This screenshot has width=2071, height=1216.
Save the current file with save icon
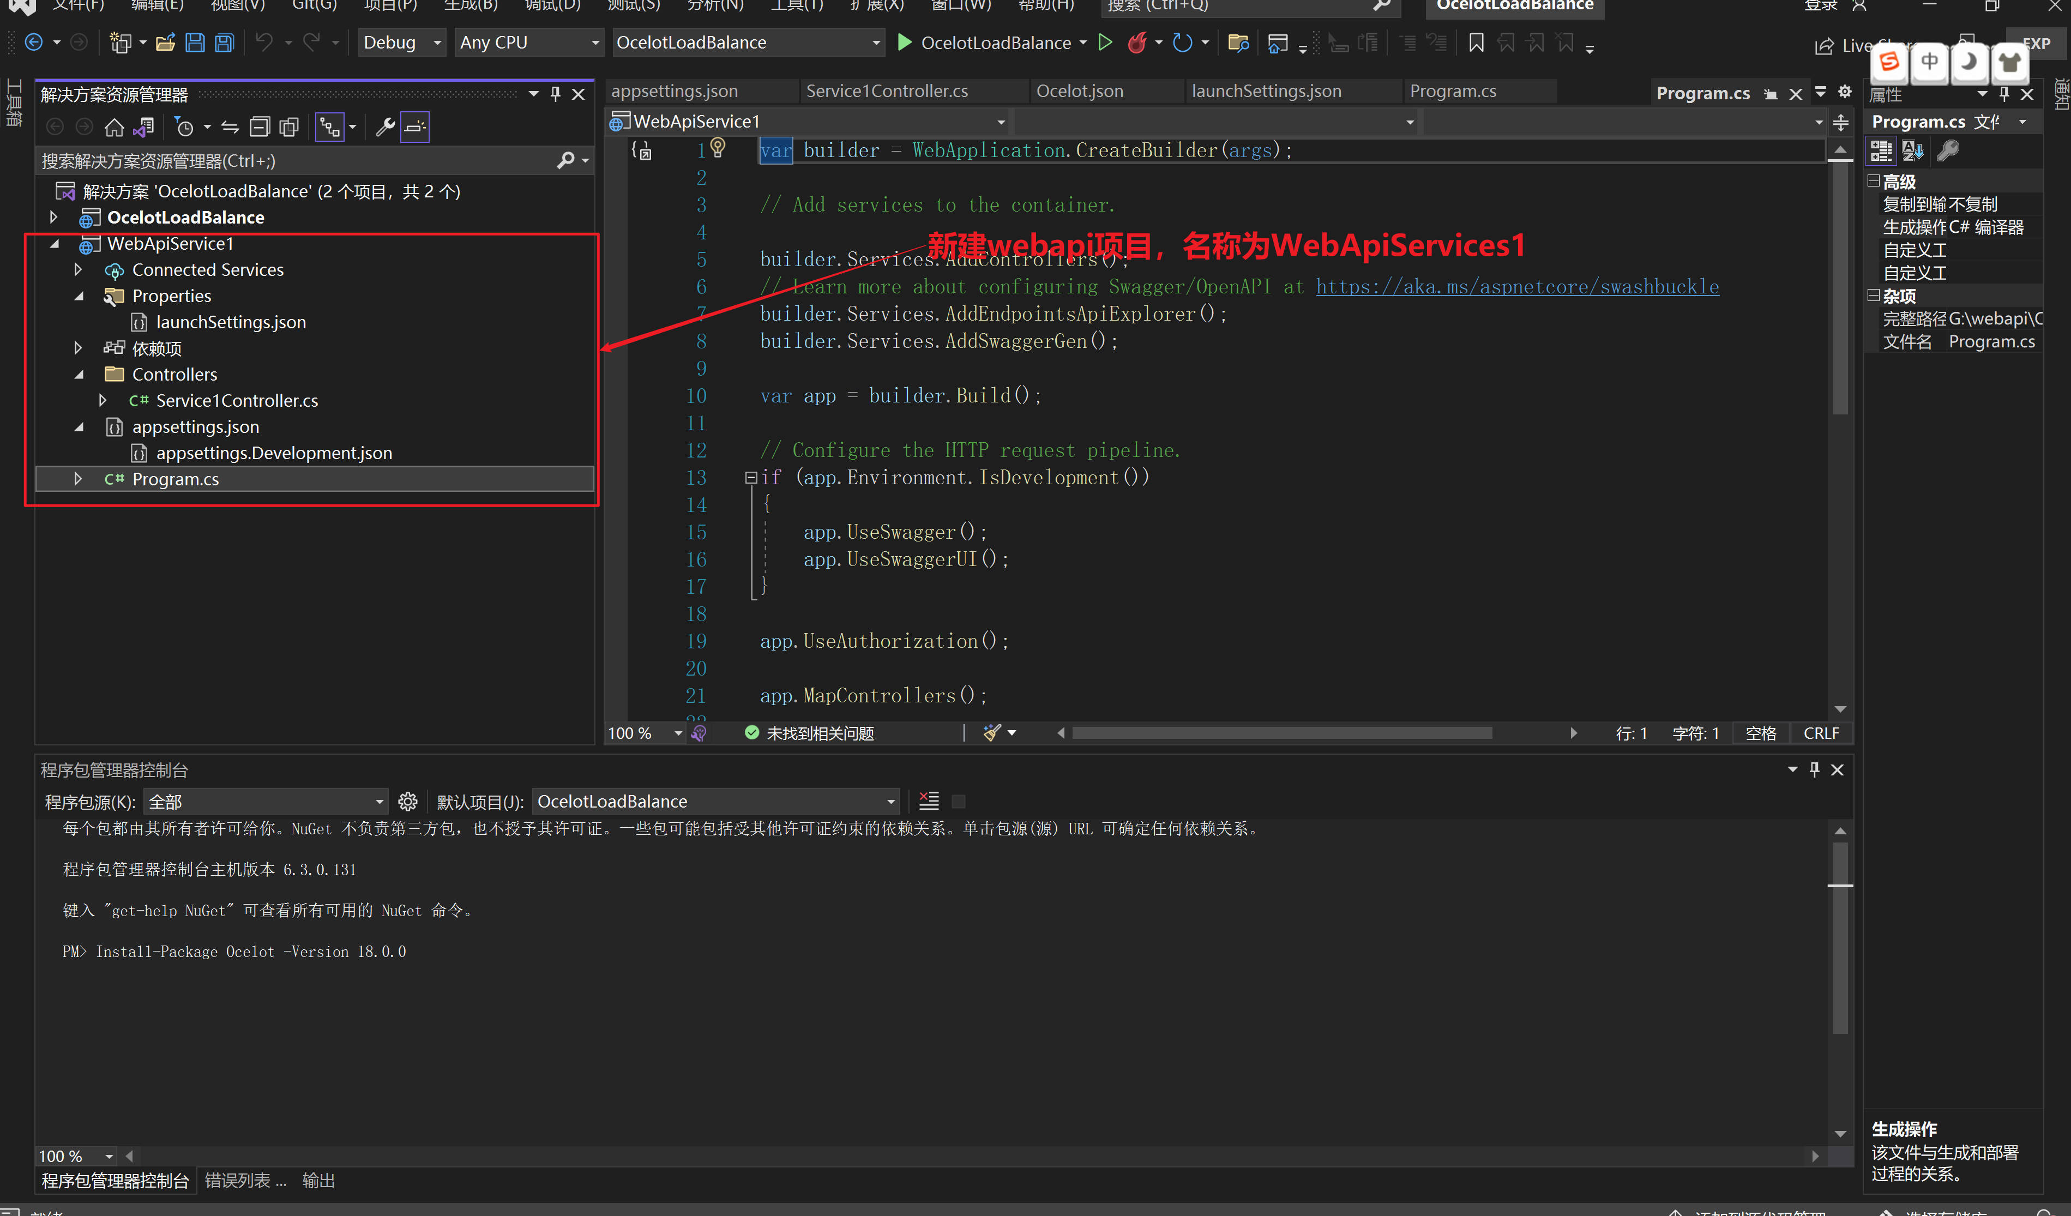195,43
